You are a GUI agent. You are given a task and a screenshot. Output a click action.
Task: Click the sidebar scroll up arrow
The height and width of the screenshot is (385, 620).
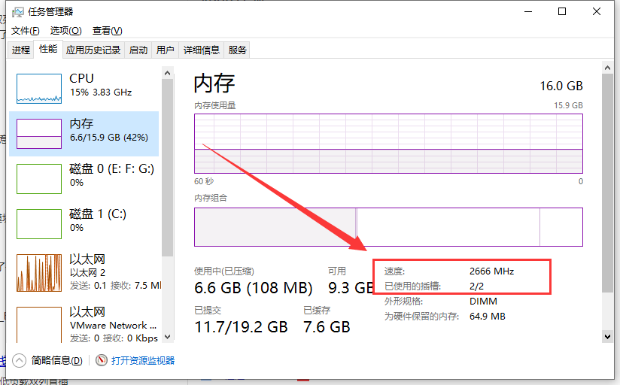point(168,72)
